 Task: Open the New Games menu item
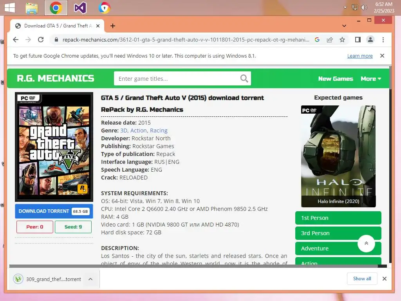[x=336, y=78]
